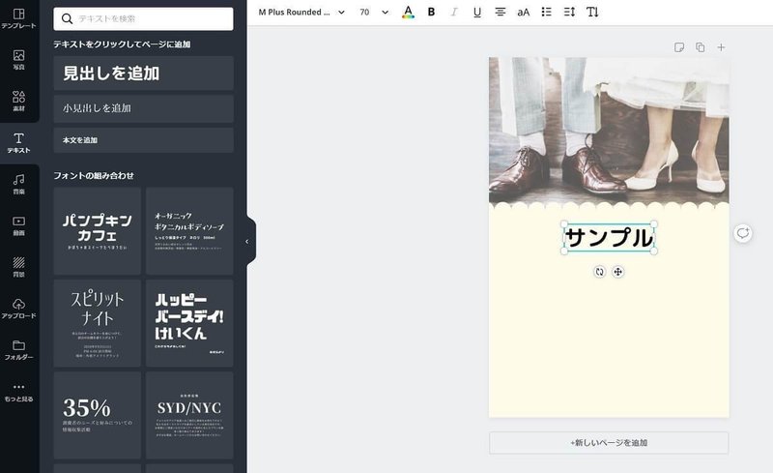Add notes to the page
The image size is (773, 473).
679,47
